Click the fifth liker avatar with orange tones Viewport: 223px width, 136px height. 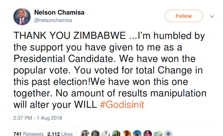(x=127, y=134)
